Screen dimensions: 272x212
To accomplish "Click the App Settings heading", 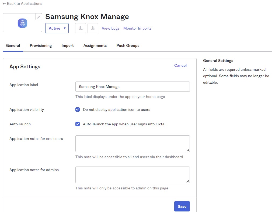I will tap(25, 66).
